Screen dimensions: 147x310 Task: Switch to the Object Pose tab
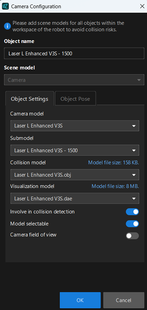click(x=75, y=99)
